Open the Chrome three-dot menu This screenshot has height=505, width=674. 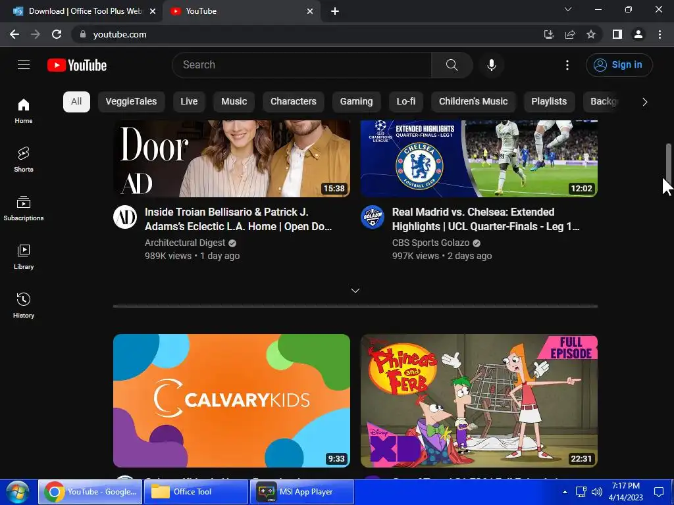coord(660,34)
